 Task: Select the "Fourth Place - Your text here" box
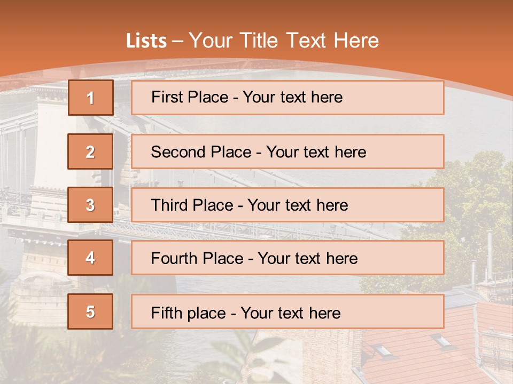pos(287,258)
